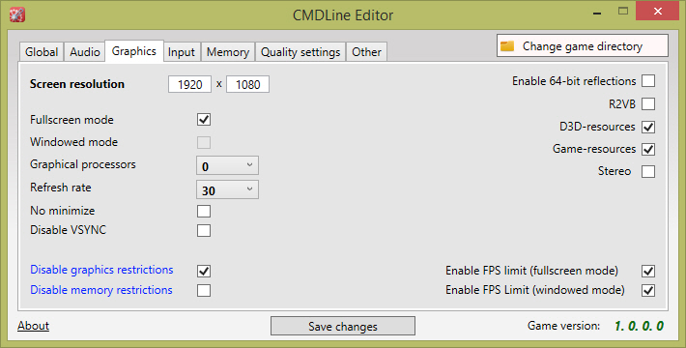Minimize the CMDLine Editor window
The width and height of the screenshot is (686, 348).
click(597, 13)
